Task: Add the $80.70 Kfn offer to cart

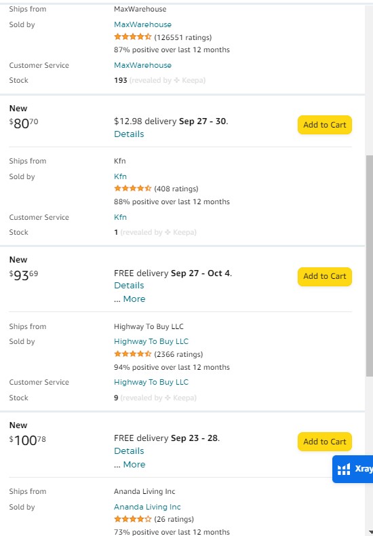Action: 324,125
